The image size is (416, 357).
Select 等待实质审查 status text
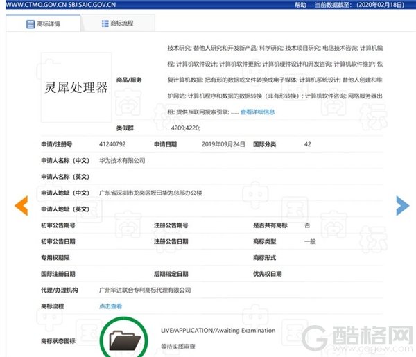click(178, 347)
